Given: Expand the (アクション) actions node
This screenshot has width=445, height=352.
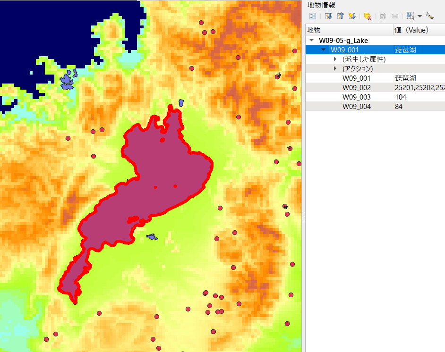Looking at the screenshot, I should (x=335, y=68).
